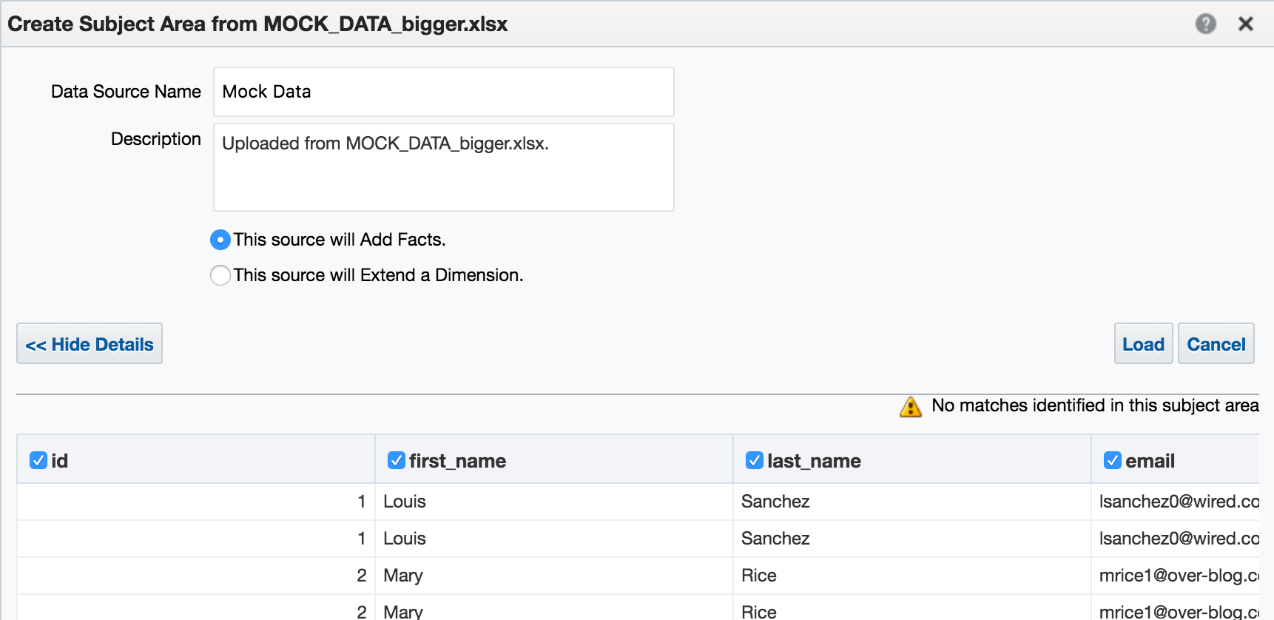
Task: Choose 'This source will Extend a Dimension'
Action: [x=220, y=275]
